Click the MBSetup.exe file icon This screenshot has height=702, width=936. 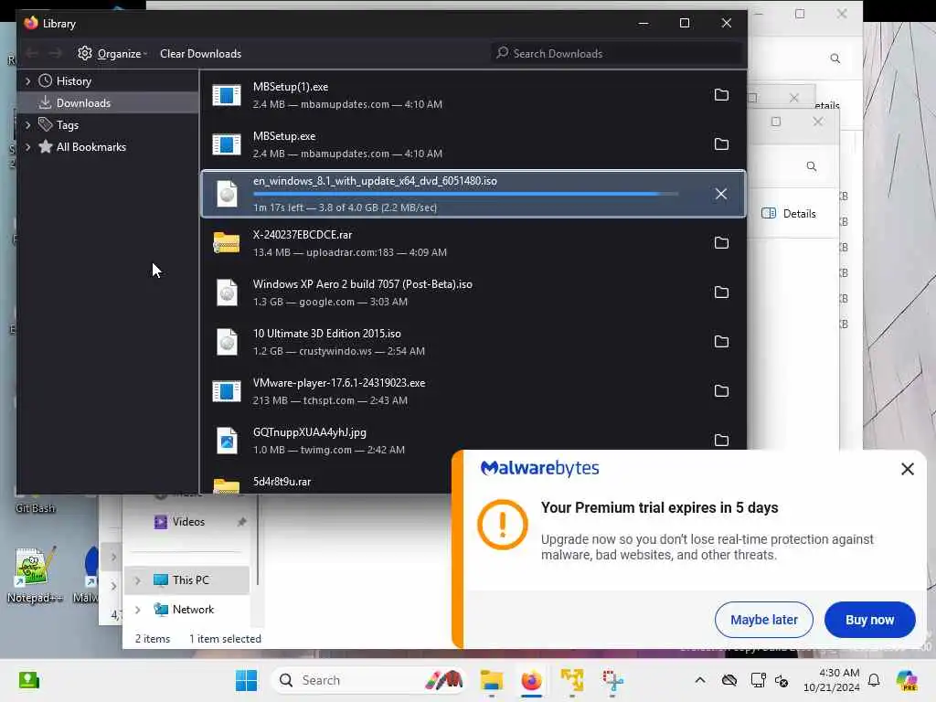pos(227,144)
